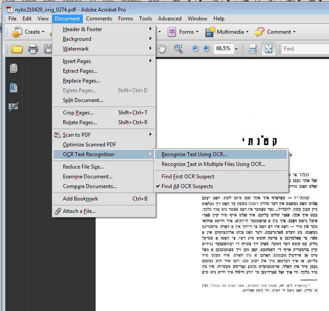Open the Signatures panel in sidebar
Image resolution: width=329 pixels, height=311 pixels.
tap(14, 107)
